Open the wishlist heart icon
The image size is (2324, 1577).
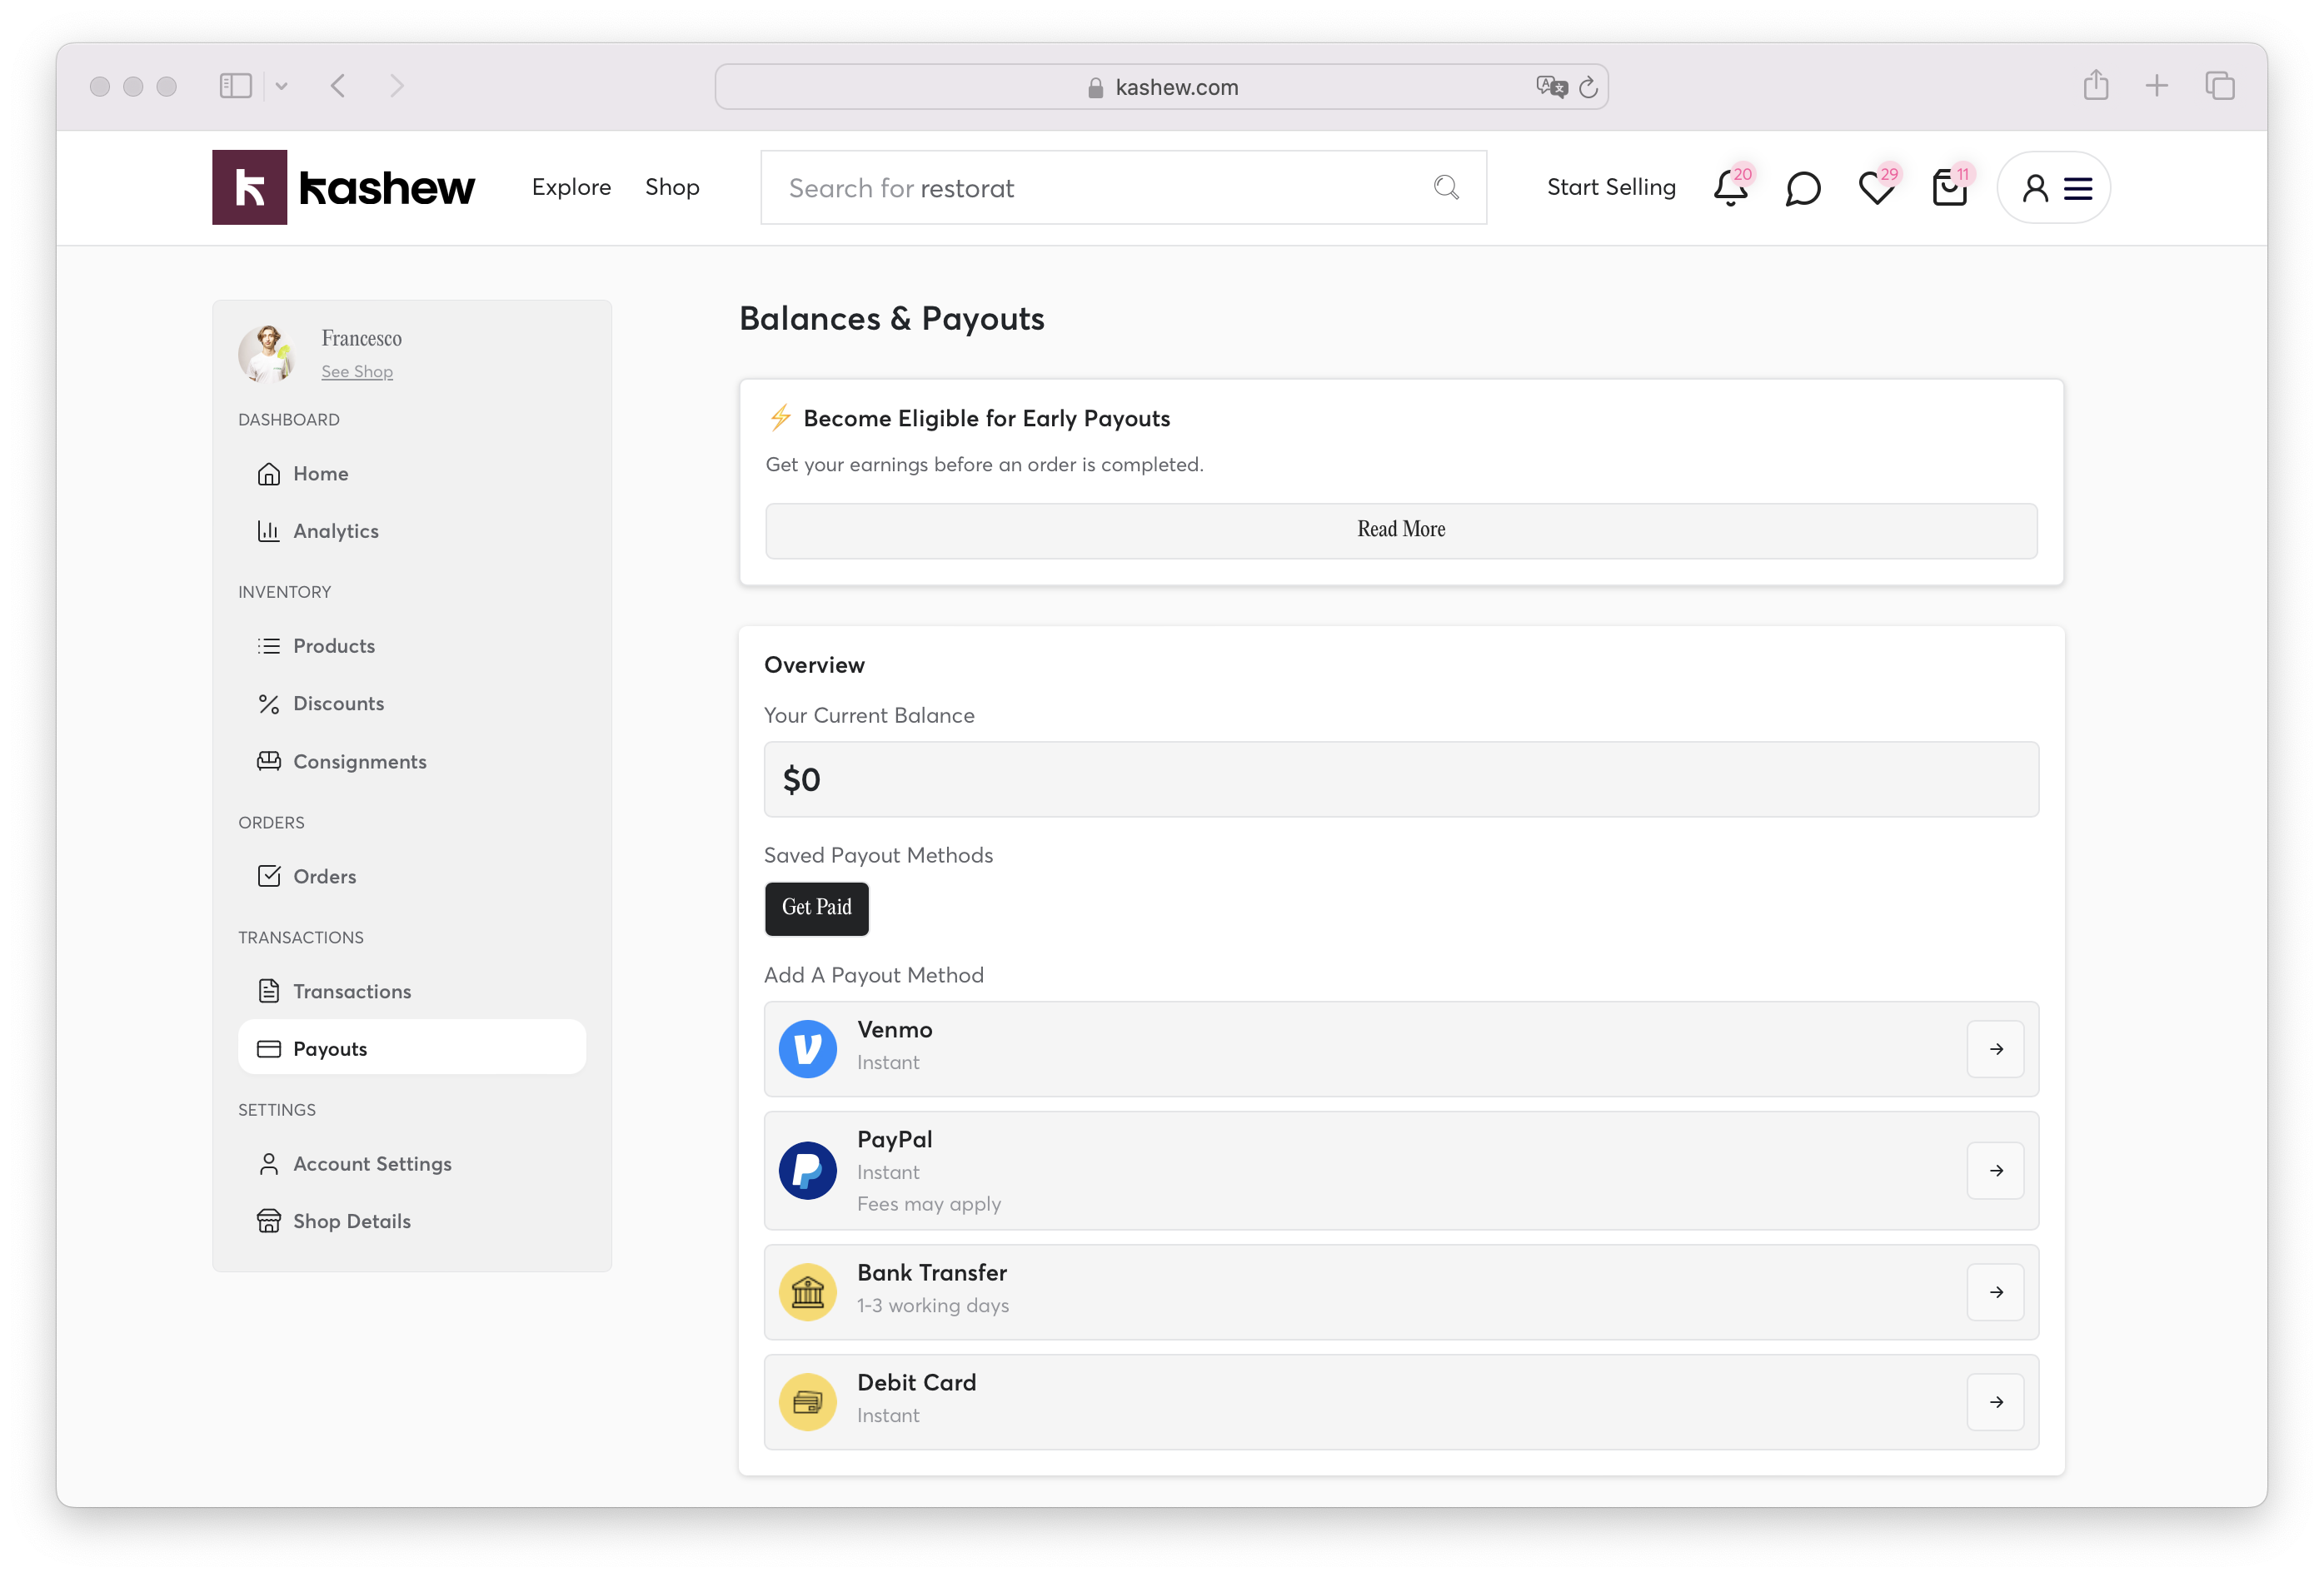pyautogui.click(x=1876, y=188)
